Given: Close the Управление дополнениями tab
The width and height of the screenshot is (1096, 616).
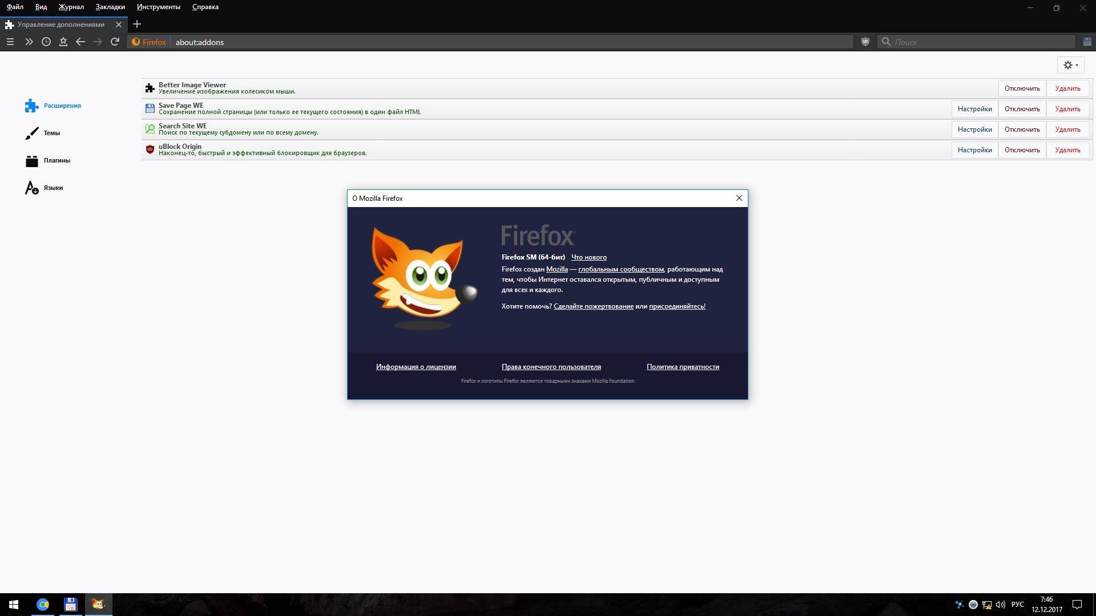Looking at the screenshot, I should 118,25.
